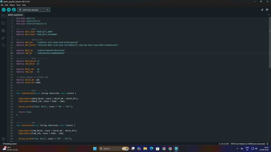
Task: Click the Ln 14, Col 45 status indicator
Action: pyautogui.click(x=224, y=144)
